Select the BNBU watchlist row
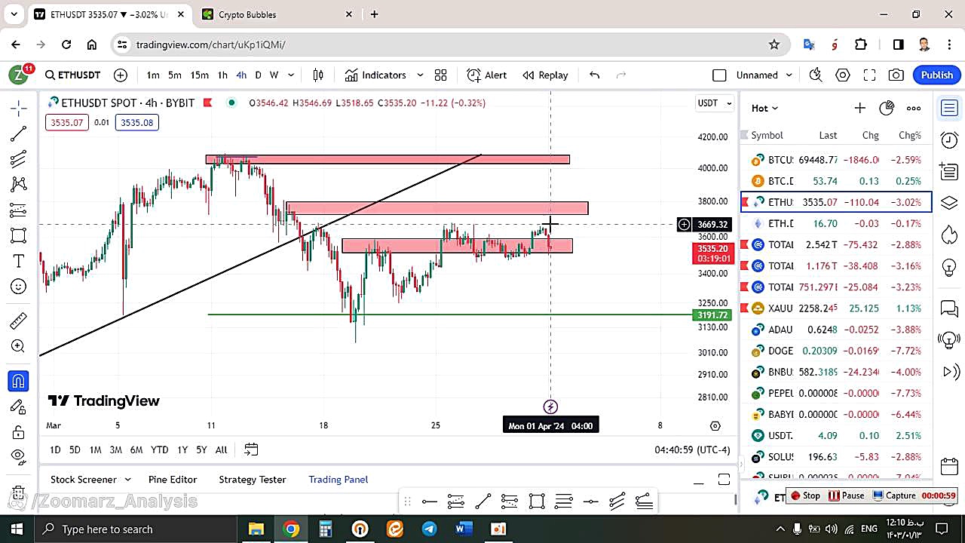 (x=836, y=372)
